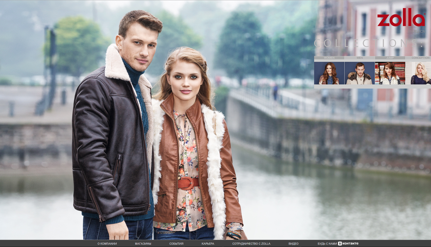Open the СОБЫТИЯ menu item
Image resolution: width=431 pixels, height=247 pixels.
click(x=176, y=244)
